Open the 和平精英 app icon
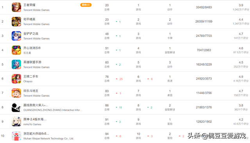 tap(16, 22)
